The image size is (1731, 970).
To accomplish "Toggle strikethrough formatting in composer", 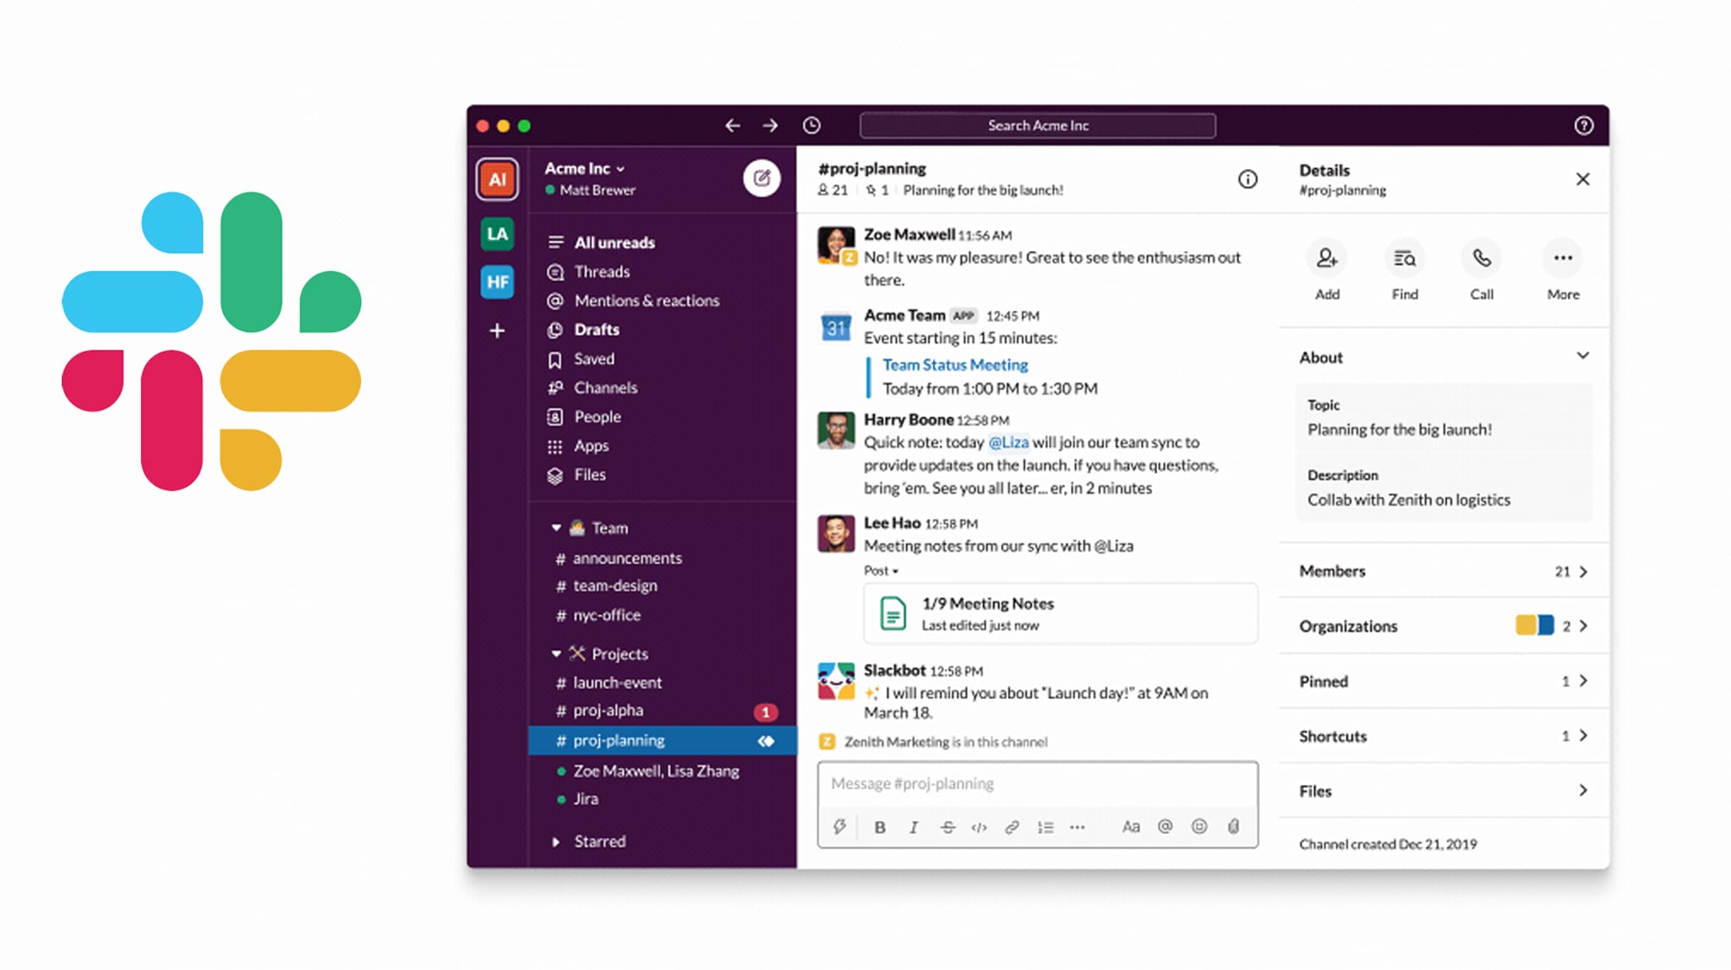I will click(947, 827).
